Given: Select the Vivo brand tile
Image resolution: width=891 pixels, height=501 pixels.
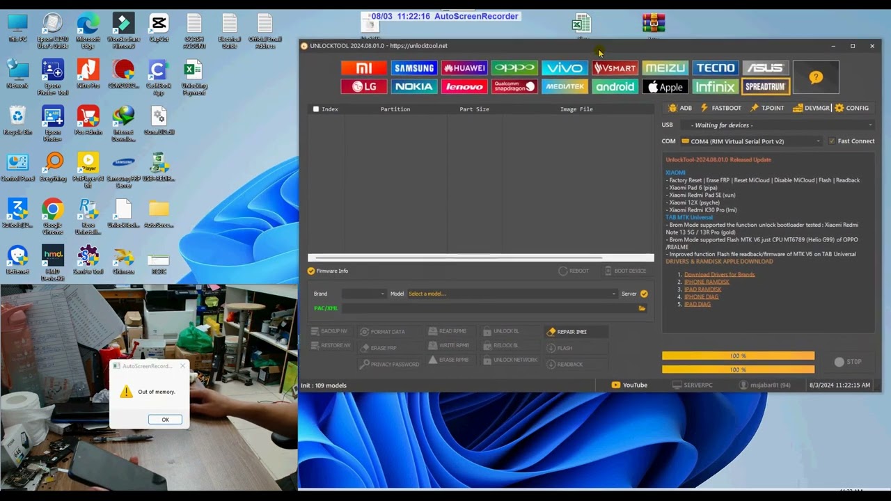Looking at the screenshot, I should coord(565,68).
